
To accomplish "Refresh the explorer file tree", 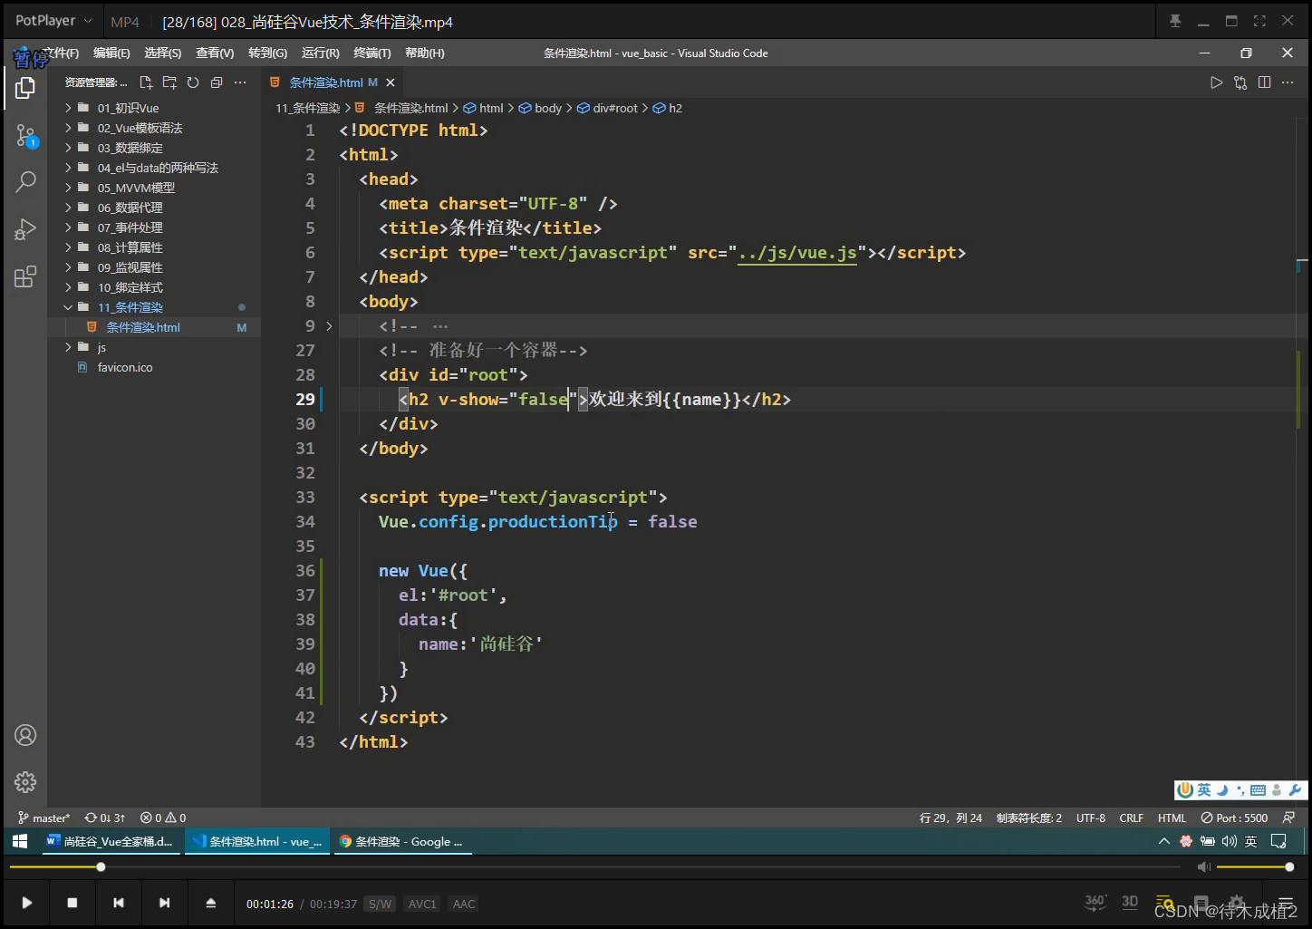I will click(193, 82).
